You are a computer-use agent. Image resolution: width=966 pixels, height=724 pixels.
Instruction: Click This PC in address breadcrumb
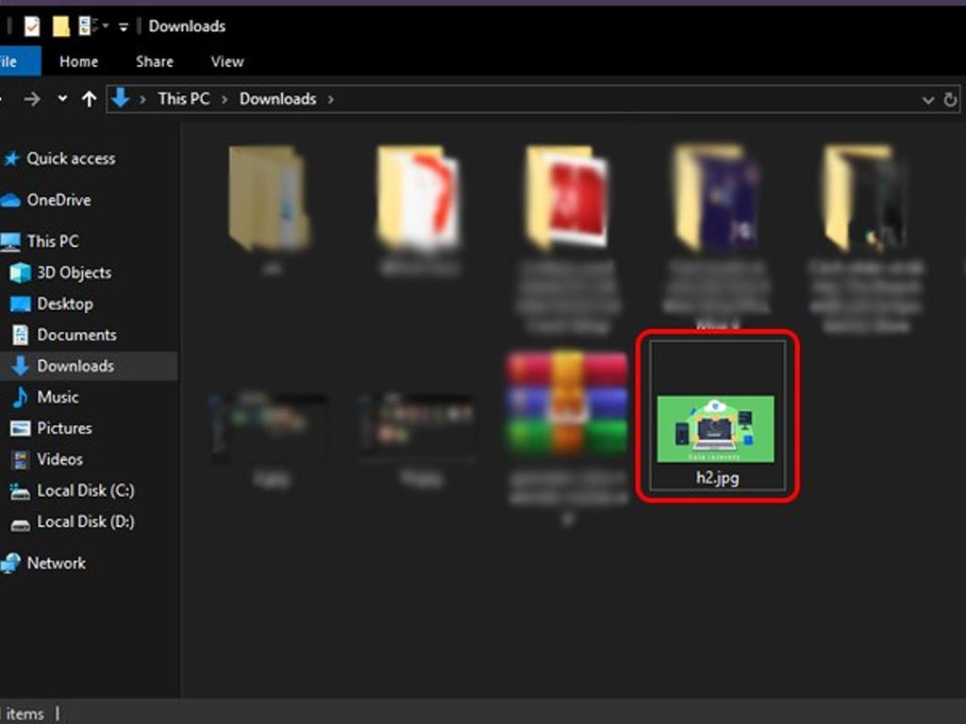(x=183, y=99)
